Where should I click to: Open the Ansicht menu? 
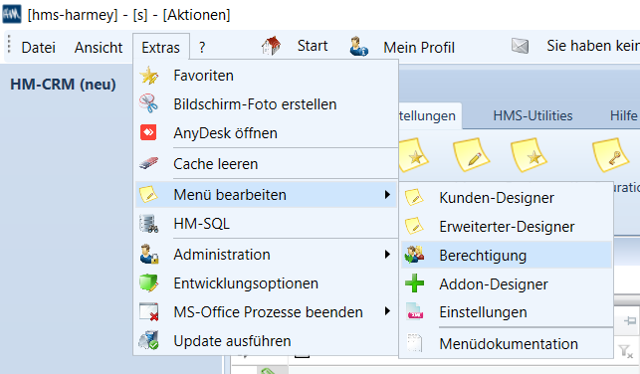[x=99, y=48]
